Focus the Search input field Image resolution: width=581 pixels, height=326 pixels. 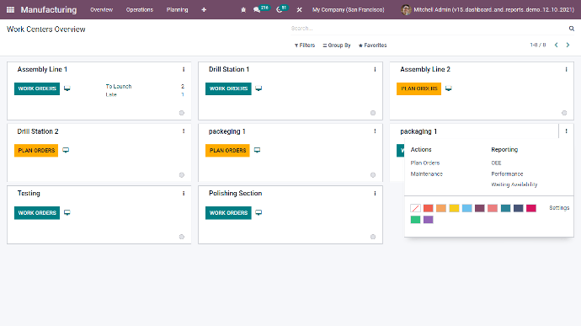[x=428, y=29]
